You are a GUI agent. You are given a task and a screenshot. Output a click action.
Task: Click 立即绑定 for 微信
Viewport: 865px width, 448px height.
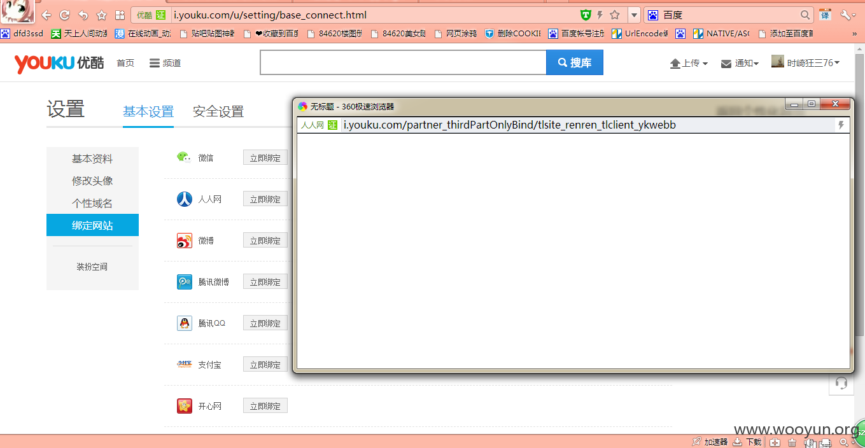(x=265, y=158)
